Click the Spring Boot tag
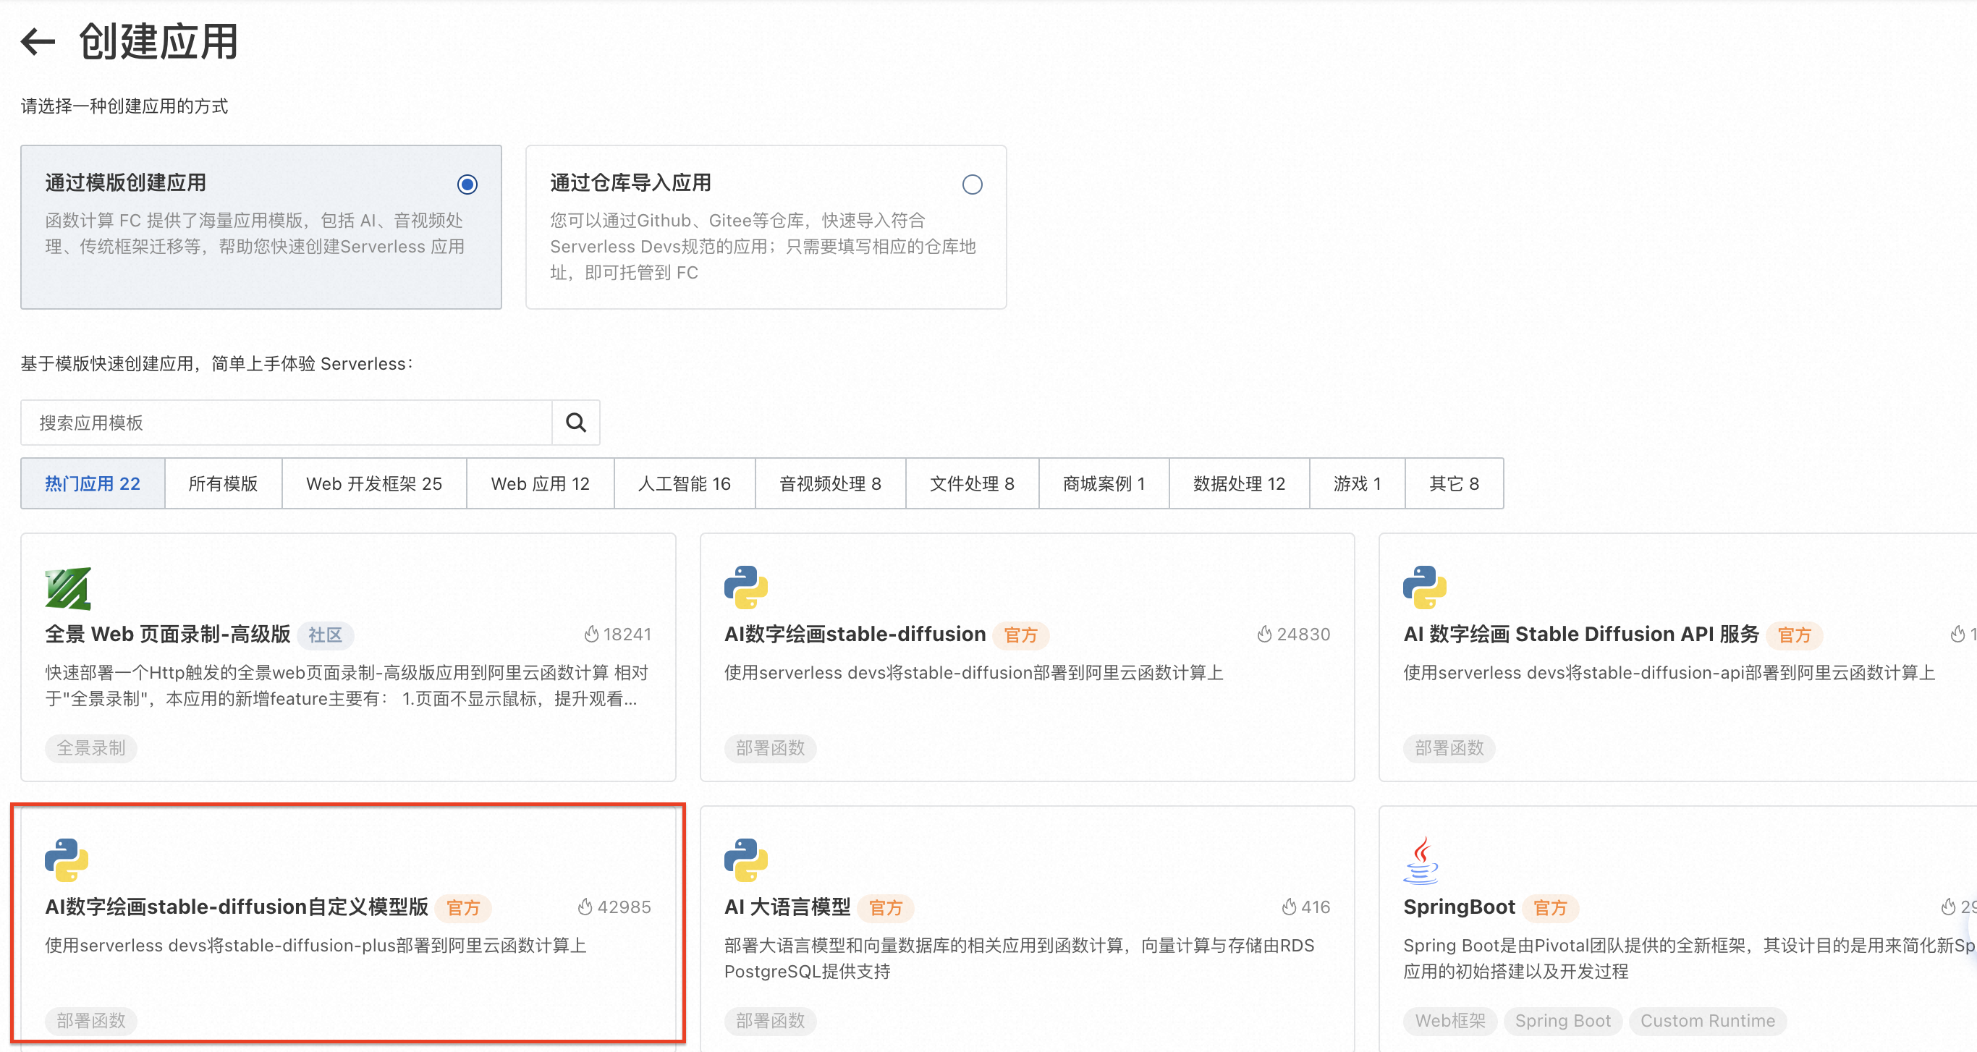This screenshot has width=1977, height=1052. tap(1562, 1021)
